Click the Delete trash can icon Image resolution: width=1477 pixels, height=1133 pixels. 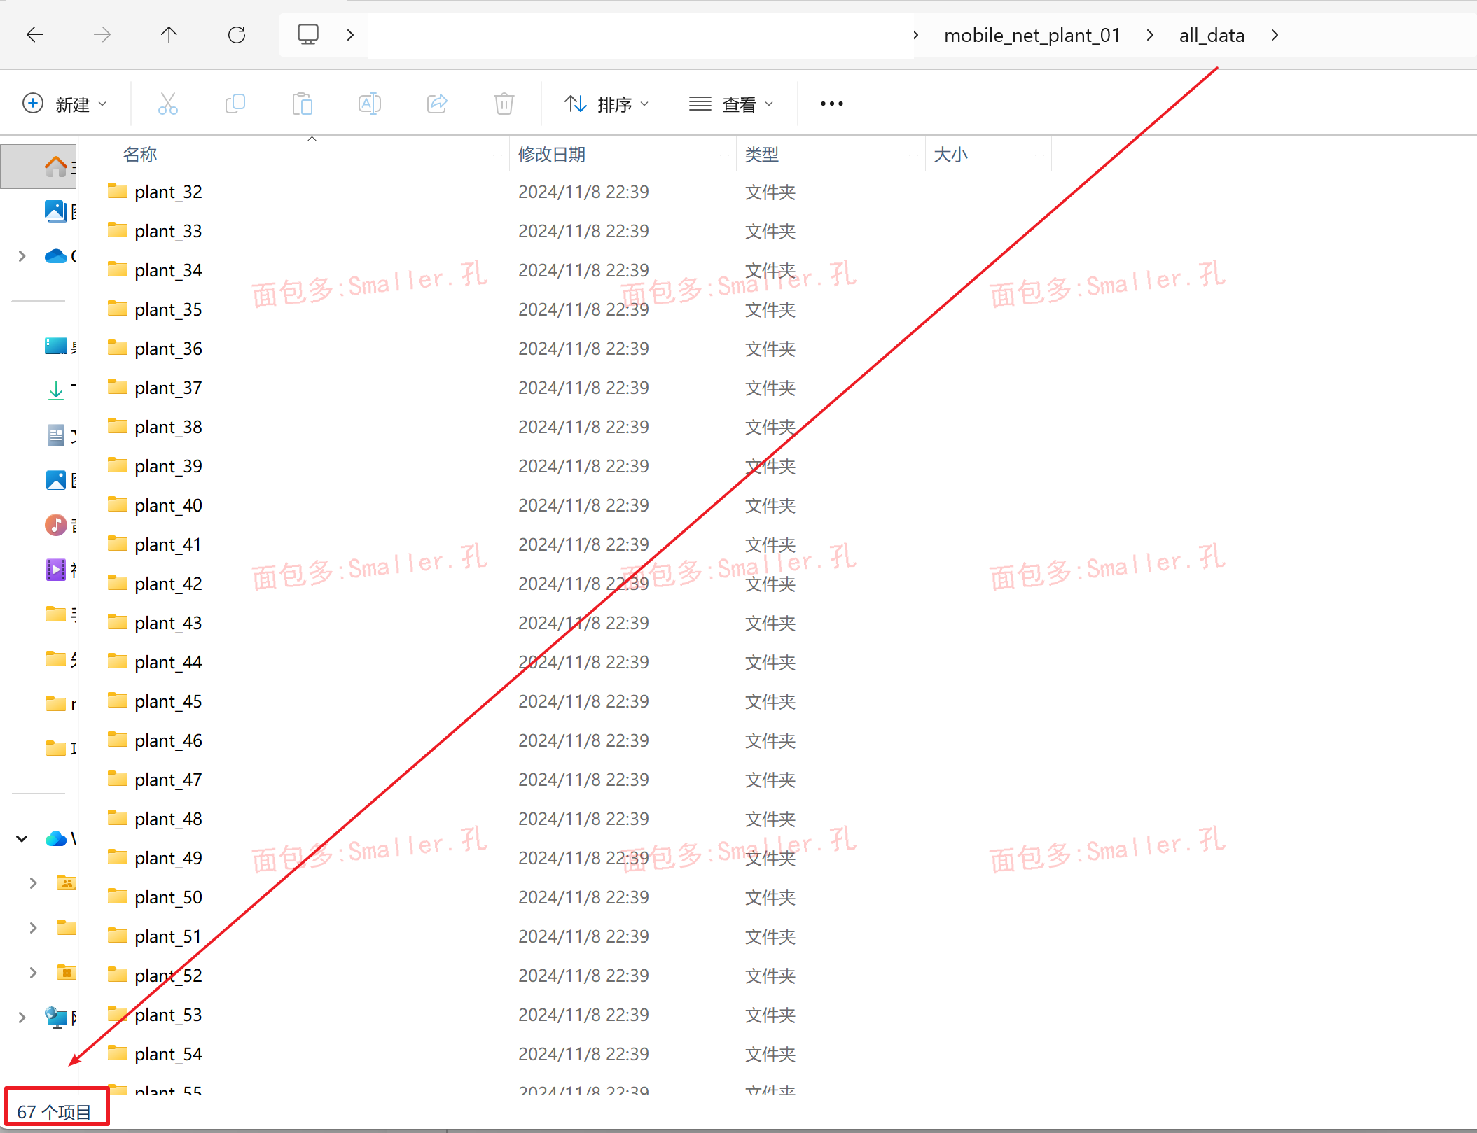(x=504, y=104)
